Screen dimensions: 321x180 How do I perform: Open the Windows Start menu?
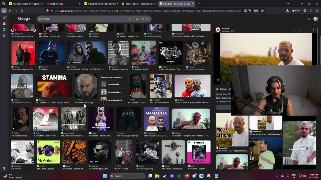[105, 176]
